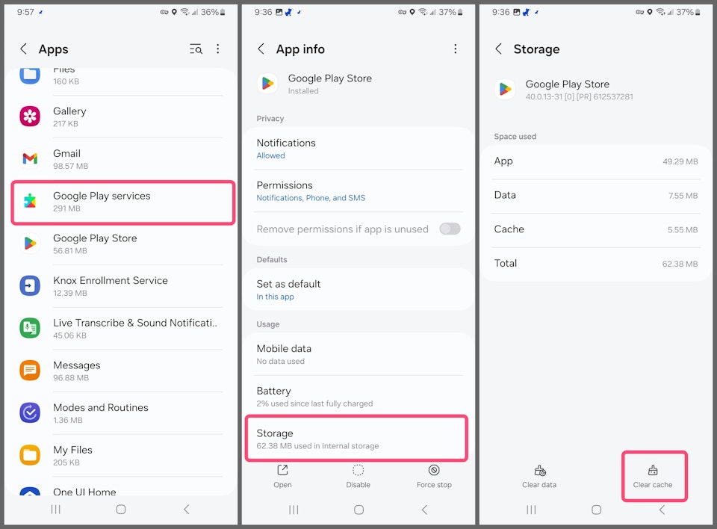Tap the Gallery app icon
Screen dimensions: 717x529
(30, 117)
